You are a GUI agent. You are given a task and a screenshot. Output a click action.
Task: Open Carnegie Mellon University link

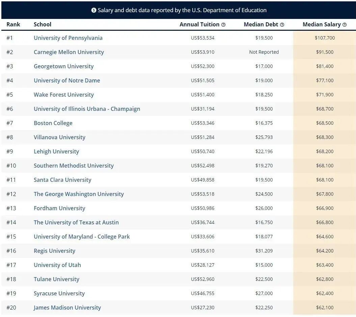pyautogui.click(x=69, y=52)
